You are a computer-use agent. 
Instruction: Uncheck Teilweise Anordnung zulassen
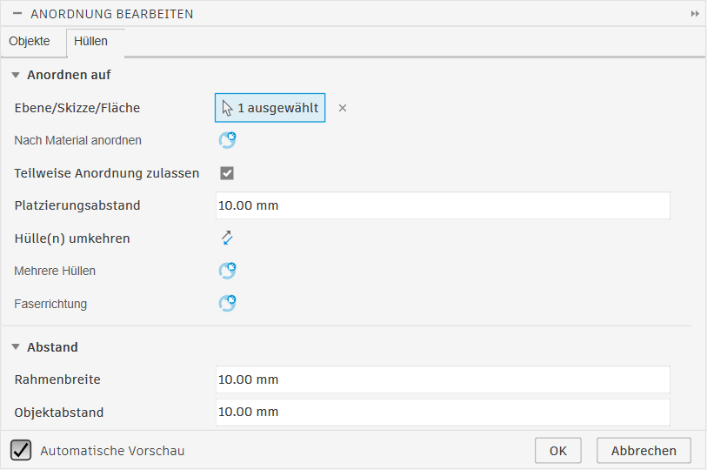(227, 173)
